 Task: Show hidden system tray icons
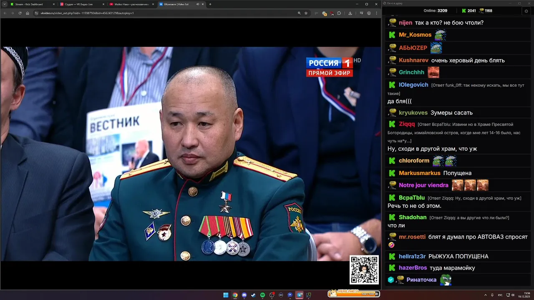click(485, 295)
